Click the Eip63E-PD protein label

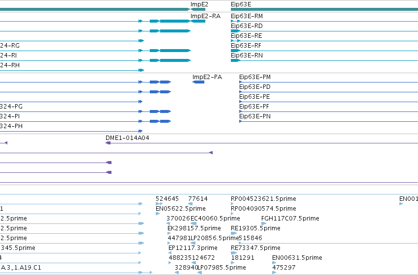click(255, 87)
